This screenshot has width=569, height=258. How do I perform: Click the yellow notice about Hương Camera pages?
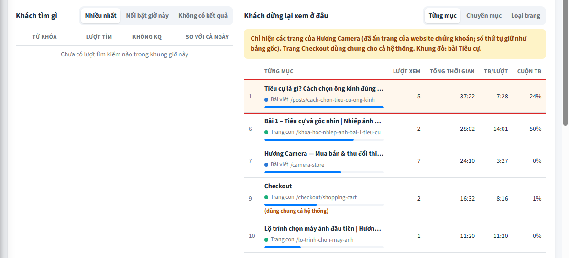point(395,44)
